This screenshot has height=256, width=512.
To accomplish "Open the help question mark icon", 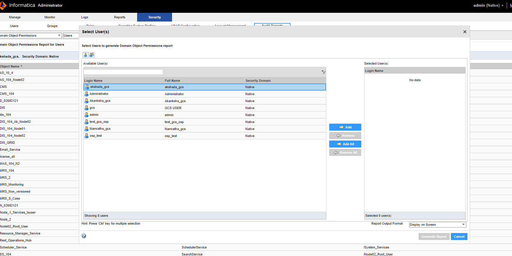I will [x=84, y=236].
